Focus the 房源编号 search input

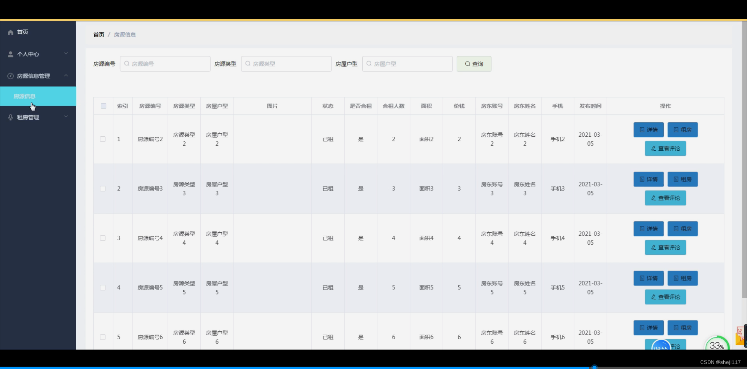click(165, 64)
